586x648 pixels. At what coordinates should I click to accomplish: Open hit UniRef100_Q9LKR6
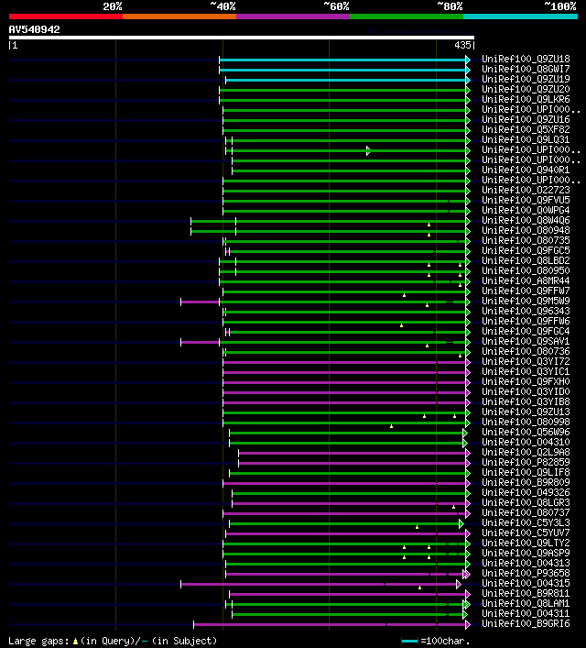[x=526, y=99]
